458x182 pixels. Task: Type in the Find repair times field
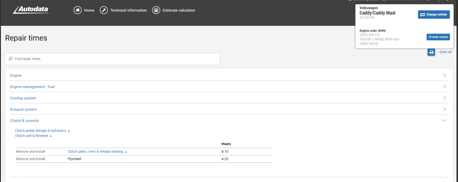(x=115, y=59)
